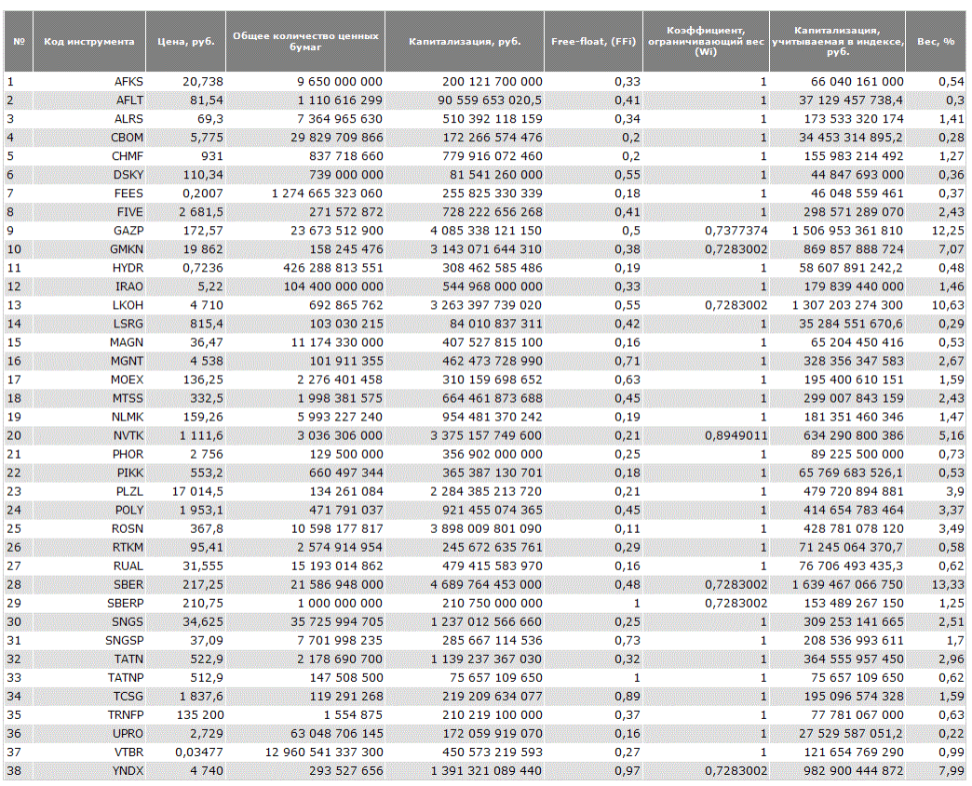The image size is (972, 786).
Task: Select the PIKK ticker cell
Action: tap(89, 473)
